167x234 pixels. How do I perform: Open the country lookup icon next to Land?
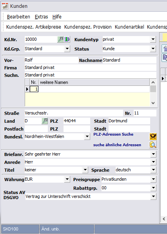[45, 121]
